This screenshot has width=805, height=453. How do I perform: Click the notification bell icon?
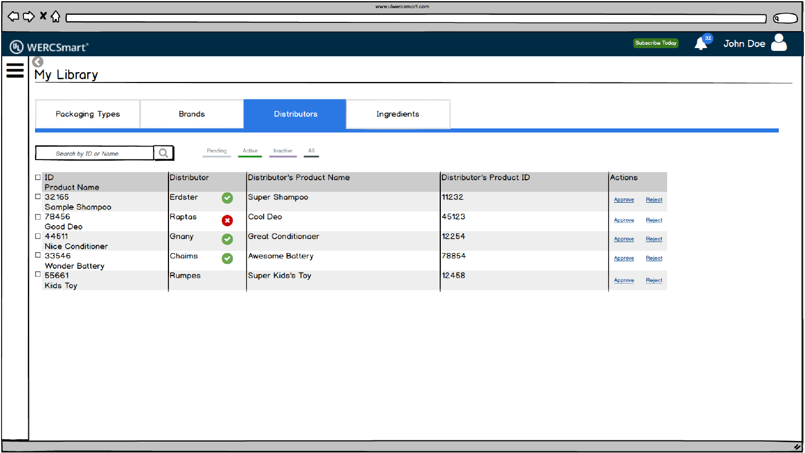pos(701,44)
